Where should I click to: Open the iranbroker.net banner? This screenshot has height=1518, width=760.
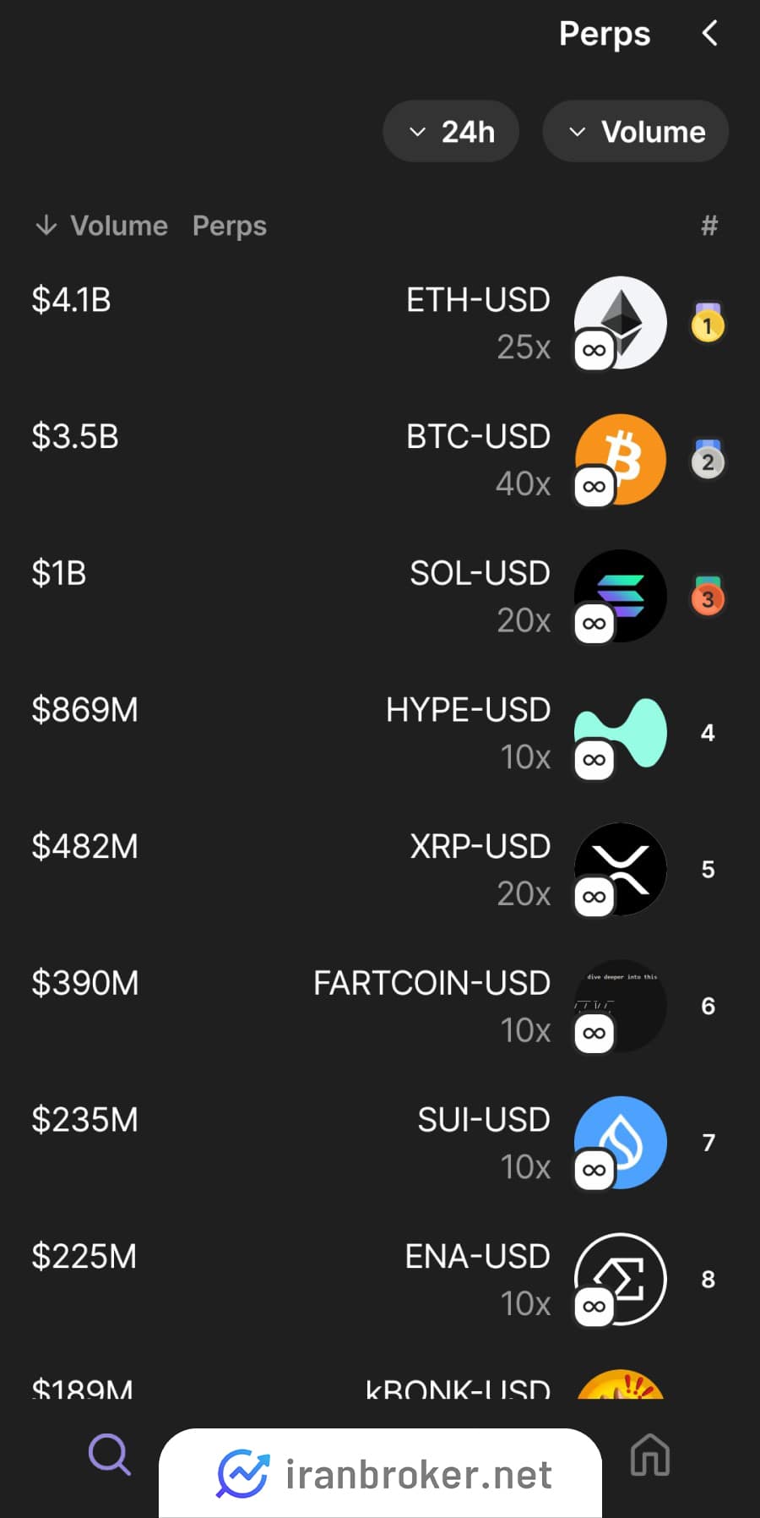380,1473
